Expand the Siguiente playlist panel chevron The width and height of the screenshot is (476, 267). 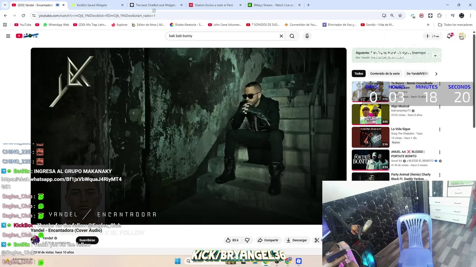tap(435, 56)
